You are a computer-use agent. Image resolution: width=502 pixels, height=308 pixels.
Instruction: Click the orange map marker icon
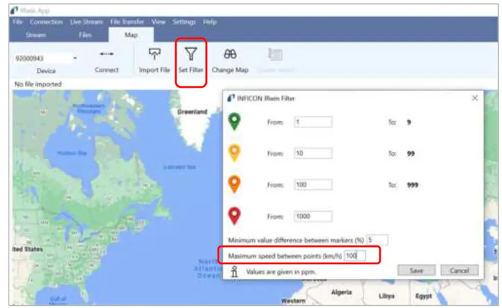pyautogui.click(x=234, y=184)
